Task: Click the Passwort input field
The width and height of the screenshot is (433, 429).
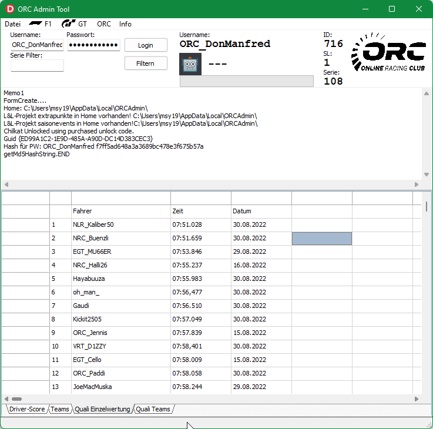Action: coord(93,45)
